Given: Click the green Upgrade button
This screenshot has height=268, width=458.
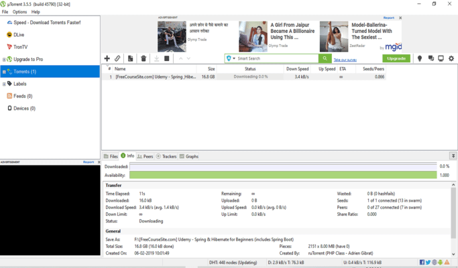Looking at the screenshot, I should tap(396, 58).
